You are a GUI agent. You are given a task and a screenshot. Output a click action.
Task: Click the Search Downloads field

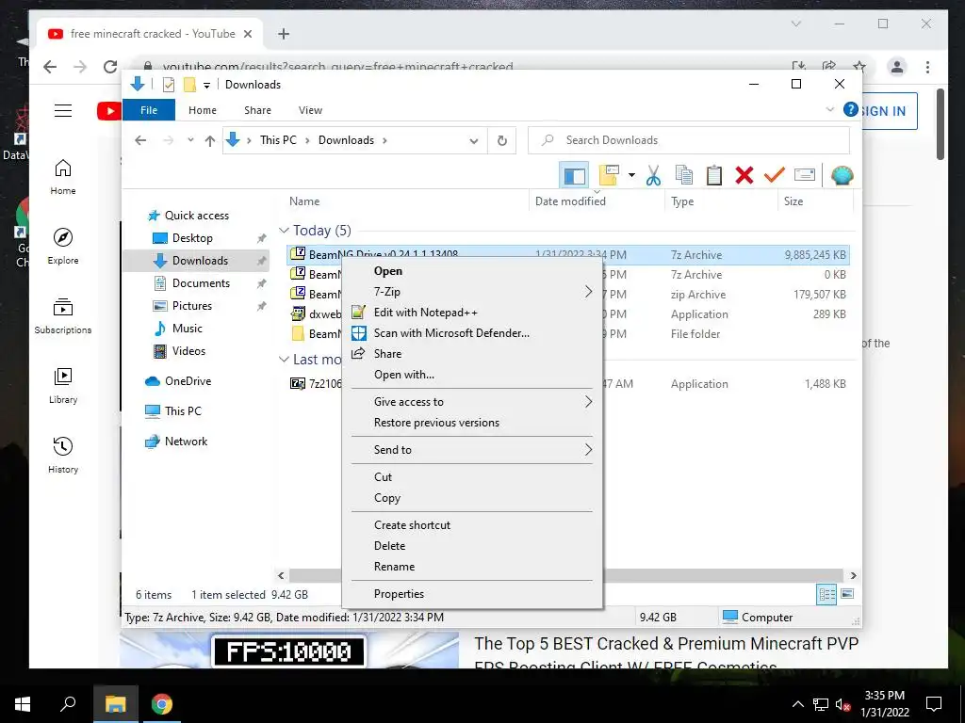pos(689,140)
